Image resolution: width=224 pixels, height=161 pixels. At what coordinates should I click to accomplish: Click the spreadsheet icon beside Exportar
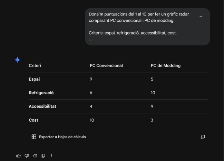point(34,137)
